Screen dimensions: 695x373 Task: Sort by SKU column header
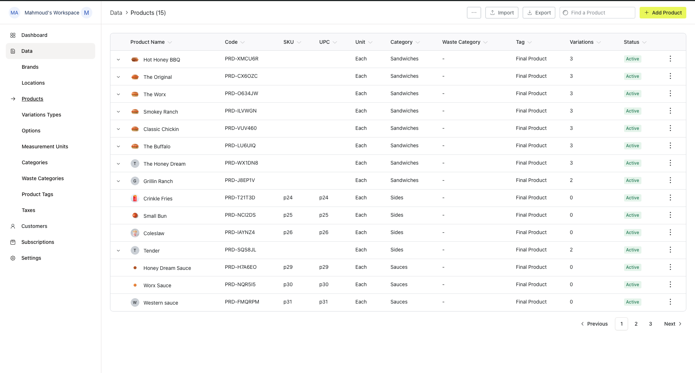tap(292, 42)
